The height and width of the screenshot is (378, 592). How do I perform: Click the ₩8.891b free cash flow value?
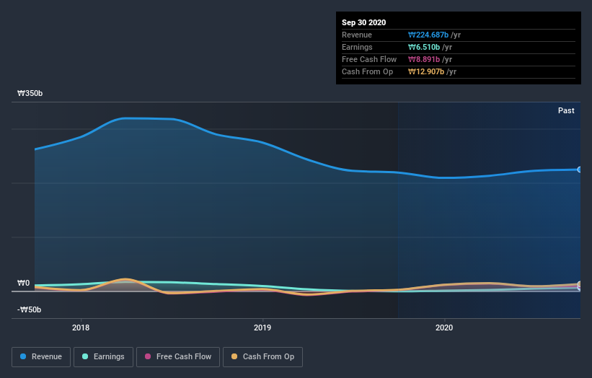424,59
